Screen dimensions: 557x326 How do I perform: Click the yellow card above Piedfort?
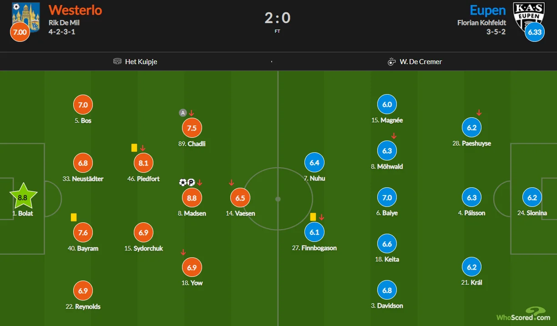134,148
